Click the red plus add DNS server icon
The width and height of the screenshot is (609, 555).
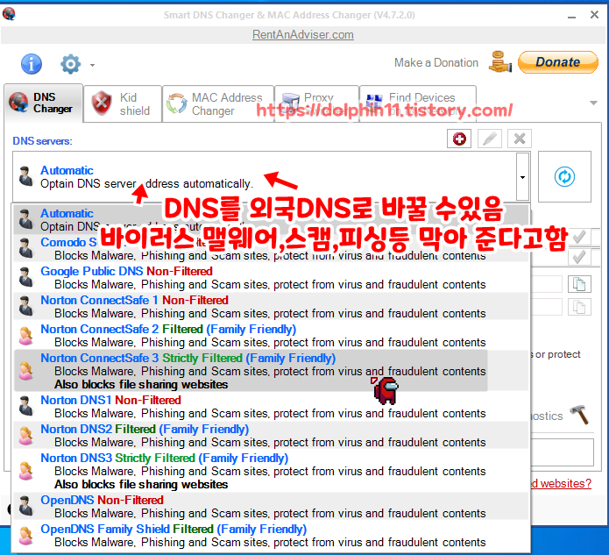(x=459, y=139)
